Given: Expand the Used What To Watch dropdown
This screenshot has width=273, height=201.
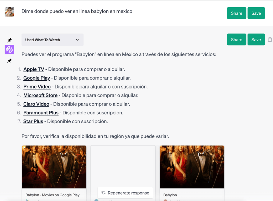Looking at the screenshot, I should coord(52,40).
